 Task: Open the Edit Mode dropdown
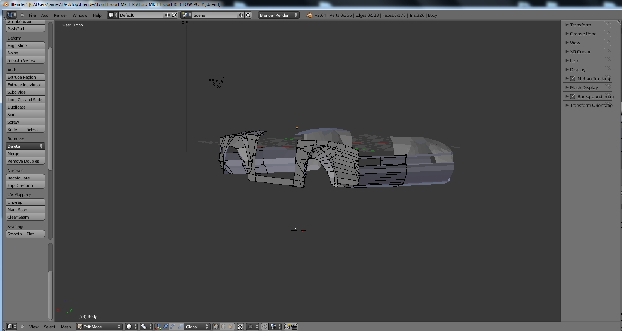pyautogui.click(x=99, y=327)
